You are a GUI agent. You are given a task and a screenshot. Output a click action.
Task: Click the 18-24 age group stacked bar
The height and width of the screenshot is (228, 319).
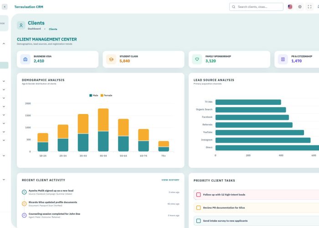(43, 142)
